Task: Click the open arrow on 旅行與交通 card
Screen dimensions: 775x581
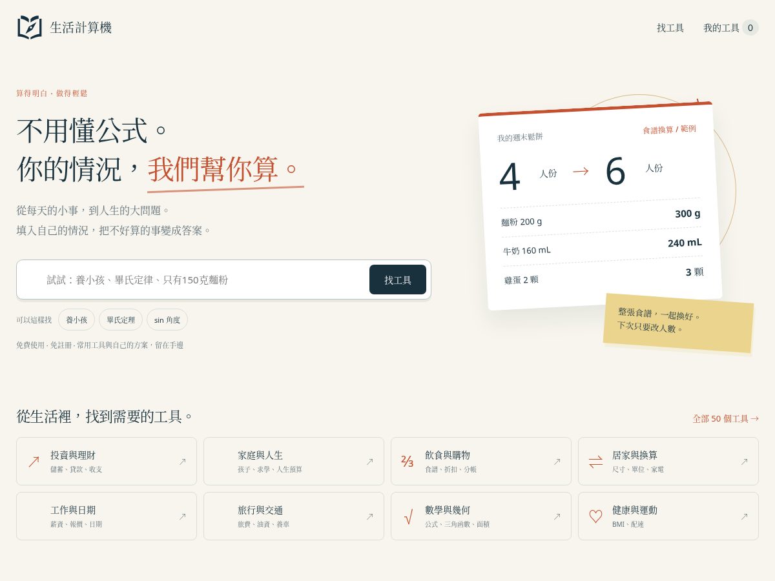Action: [369, 516]
